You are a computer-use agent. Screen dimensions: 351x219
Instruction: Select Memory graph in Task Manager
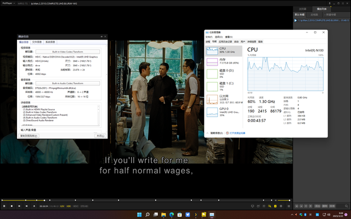[x=224, y=62]
